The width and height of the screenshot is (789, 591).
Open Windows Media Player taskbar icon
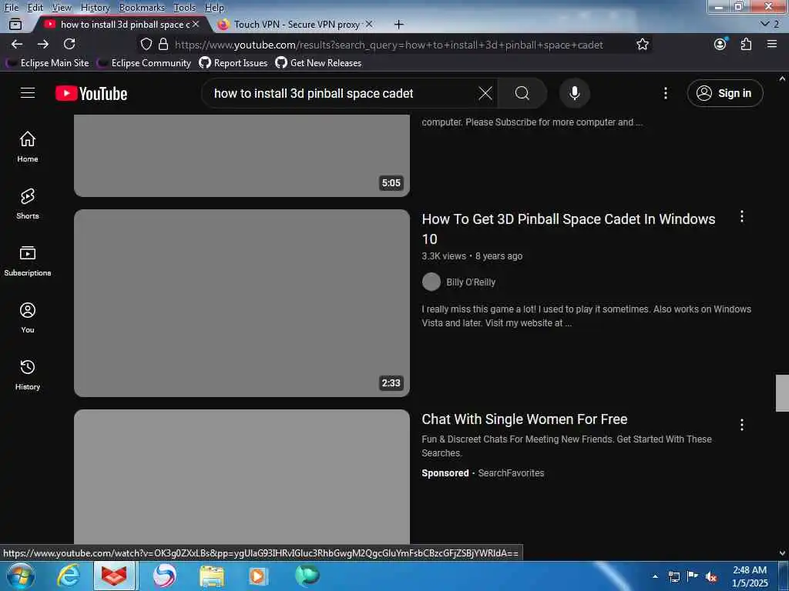click(x=257, y=576)
